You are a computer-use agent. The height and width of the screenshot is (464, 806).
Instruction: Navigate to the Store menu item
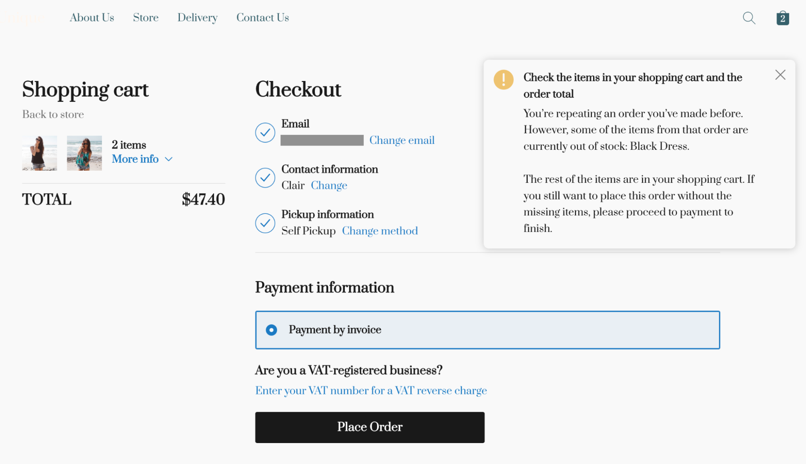tap(146, 17)
